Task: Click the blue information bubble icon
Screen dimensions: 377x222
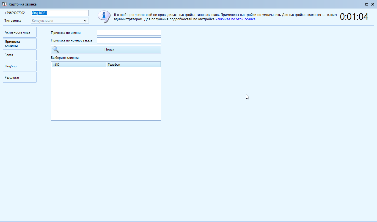Action: click(104, 17)
